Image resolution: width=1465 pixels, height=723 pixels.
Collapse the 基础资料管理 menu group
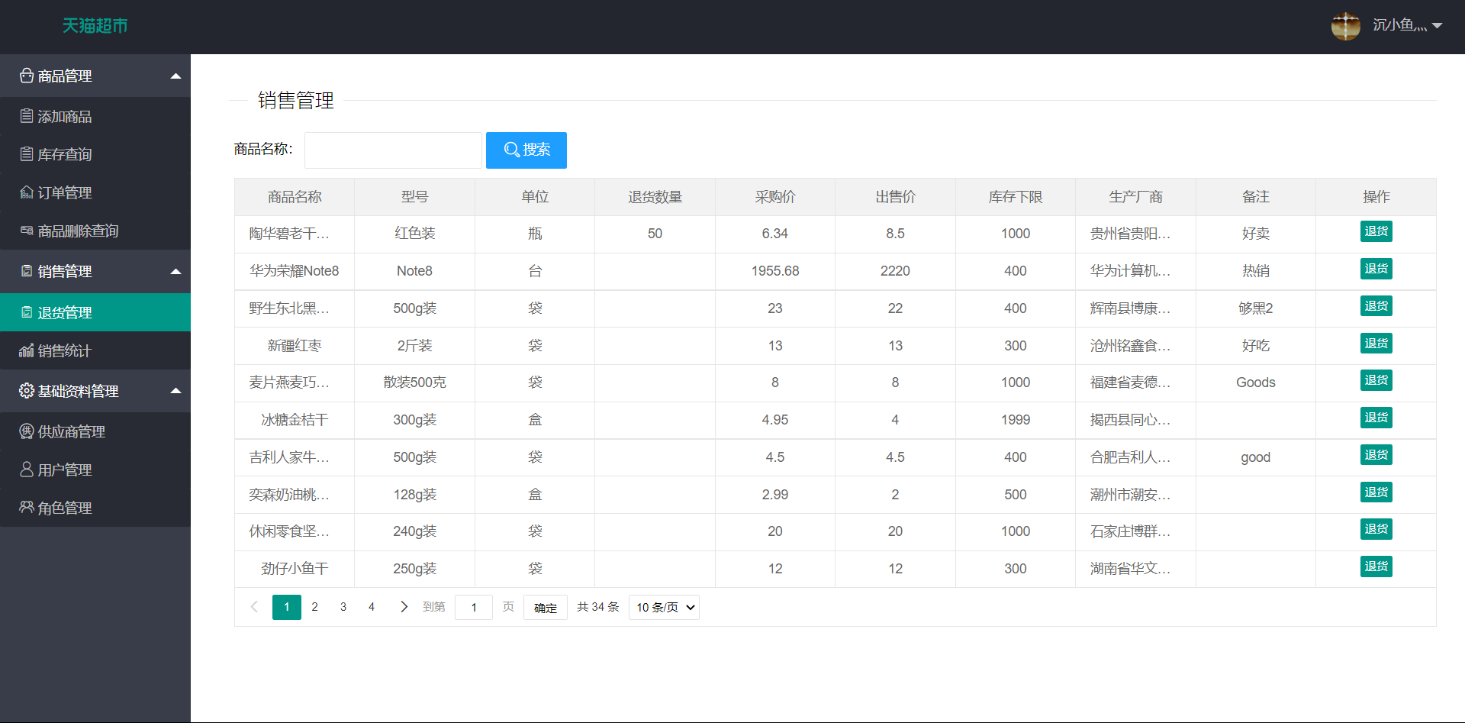[x=175, y=391]
